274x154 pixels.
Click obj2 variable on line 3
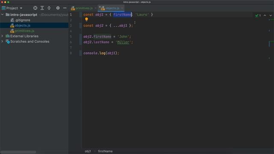pos(99,26)
